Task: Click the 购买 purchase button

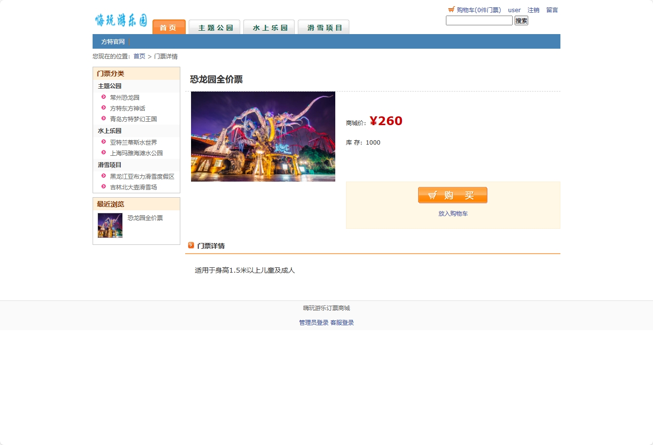Action: coord(452,195)
